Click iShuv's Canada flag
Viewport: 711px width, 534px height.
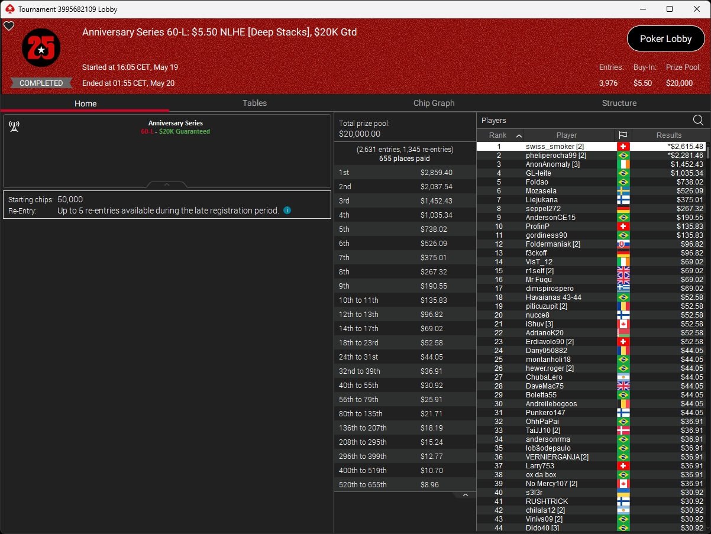[x=623, y=323]
